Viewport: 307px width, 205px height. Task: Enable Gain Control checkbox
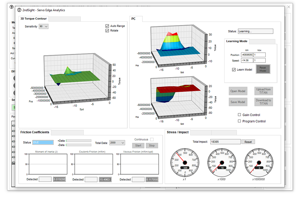(x=239, y=115)
